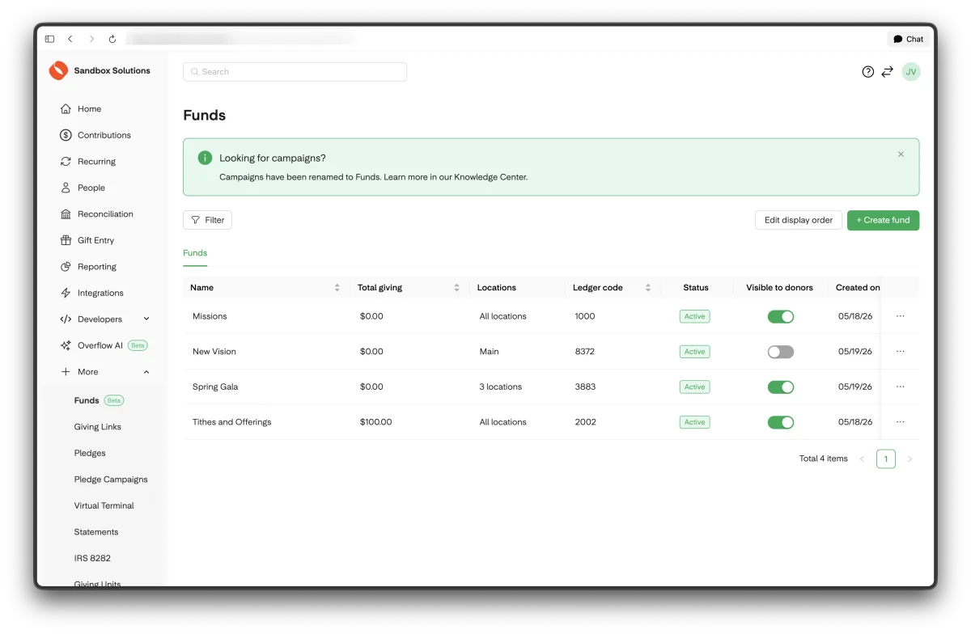Click the previous page arrow
Viewport: 971px width, 634px height.
pos(862,459)
